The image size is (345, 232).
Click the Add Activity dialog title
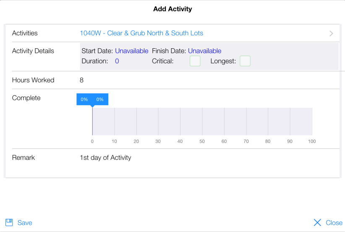click(x=172, y=9)
